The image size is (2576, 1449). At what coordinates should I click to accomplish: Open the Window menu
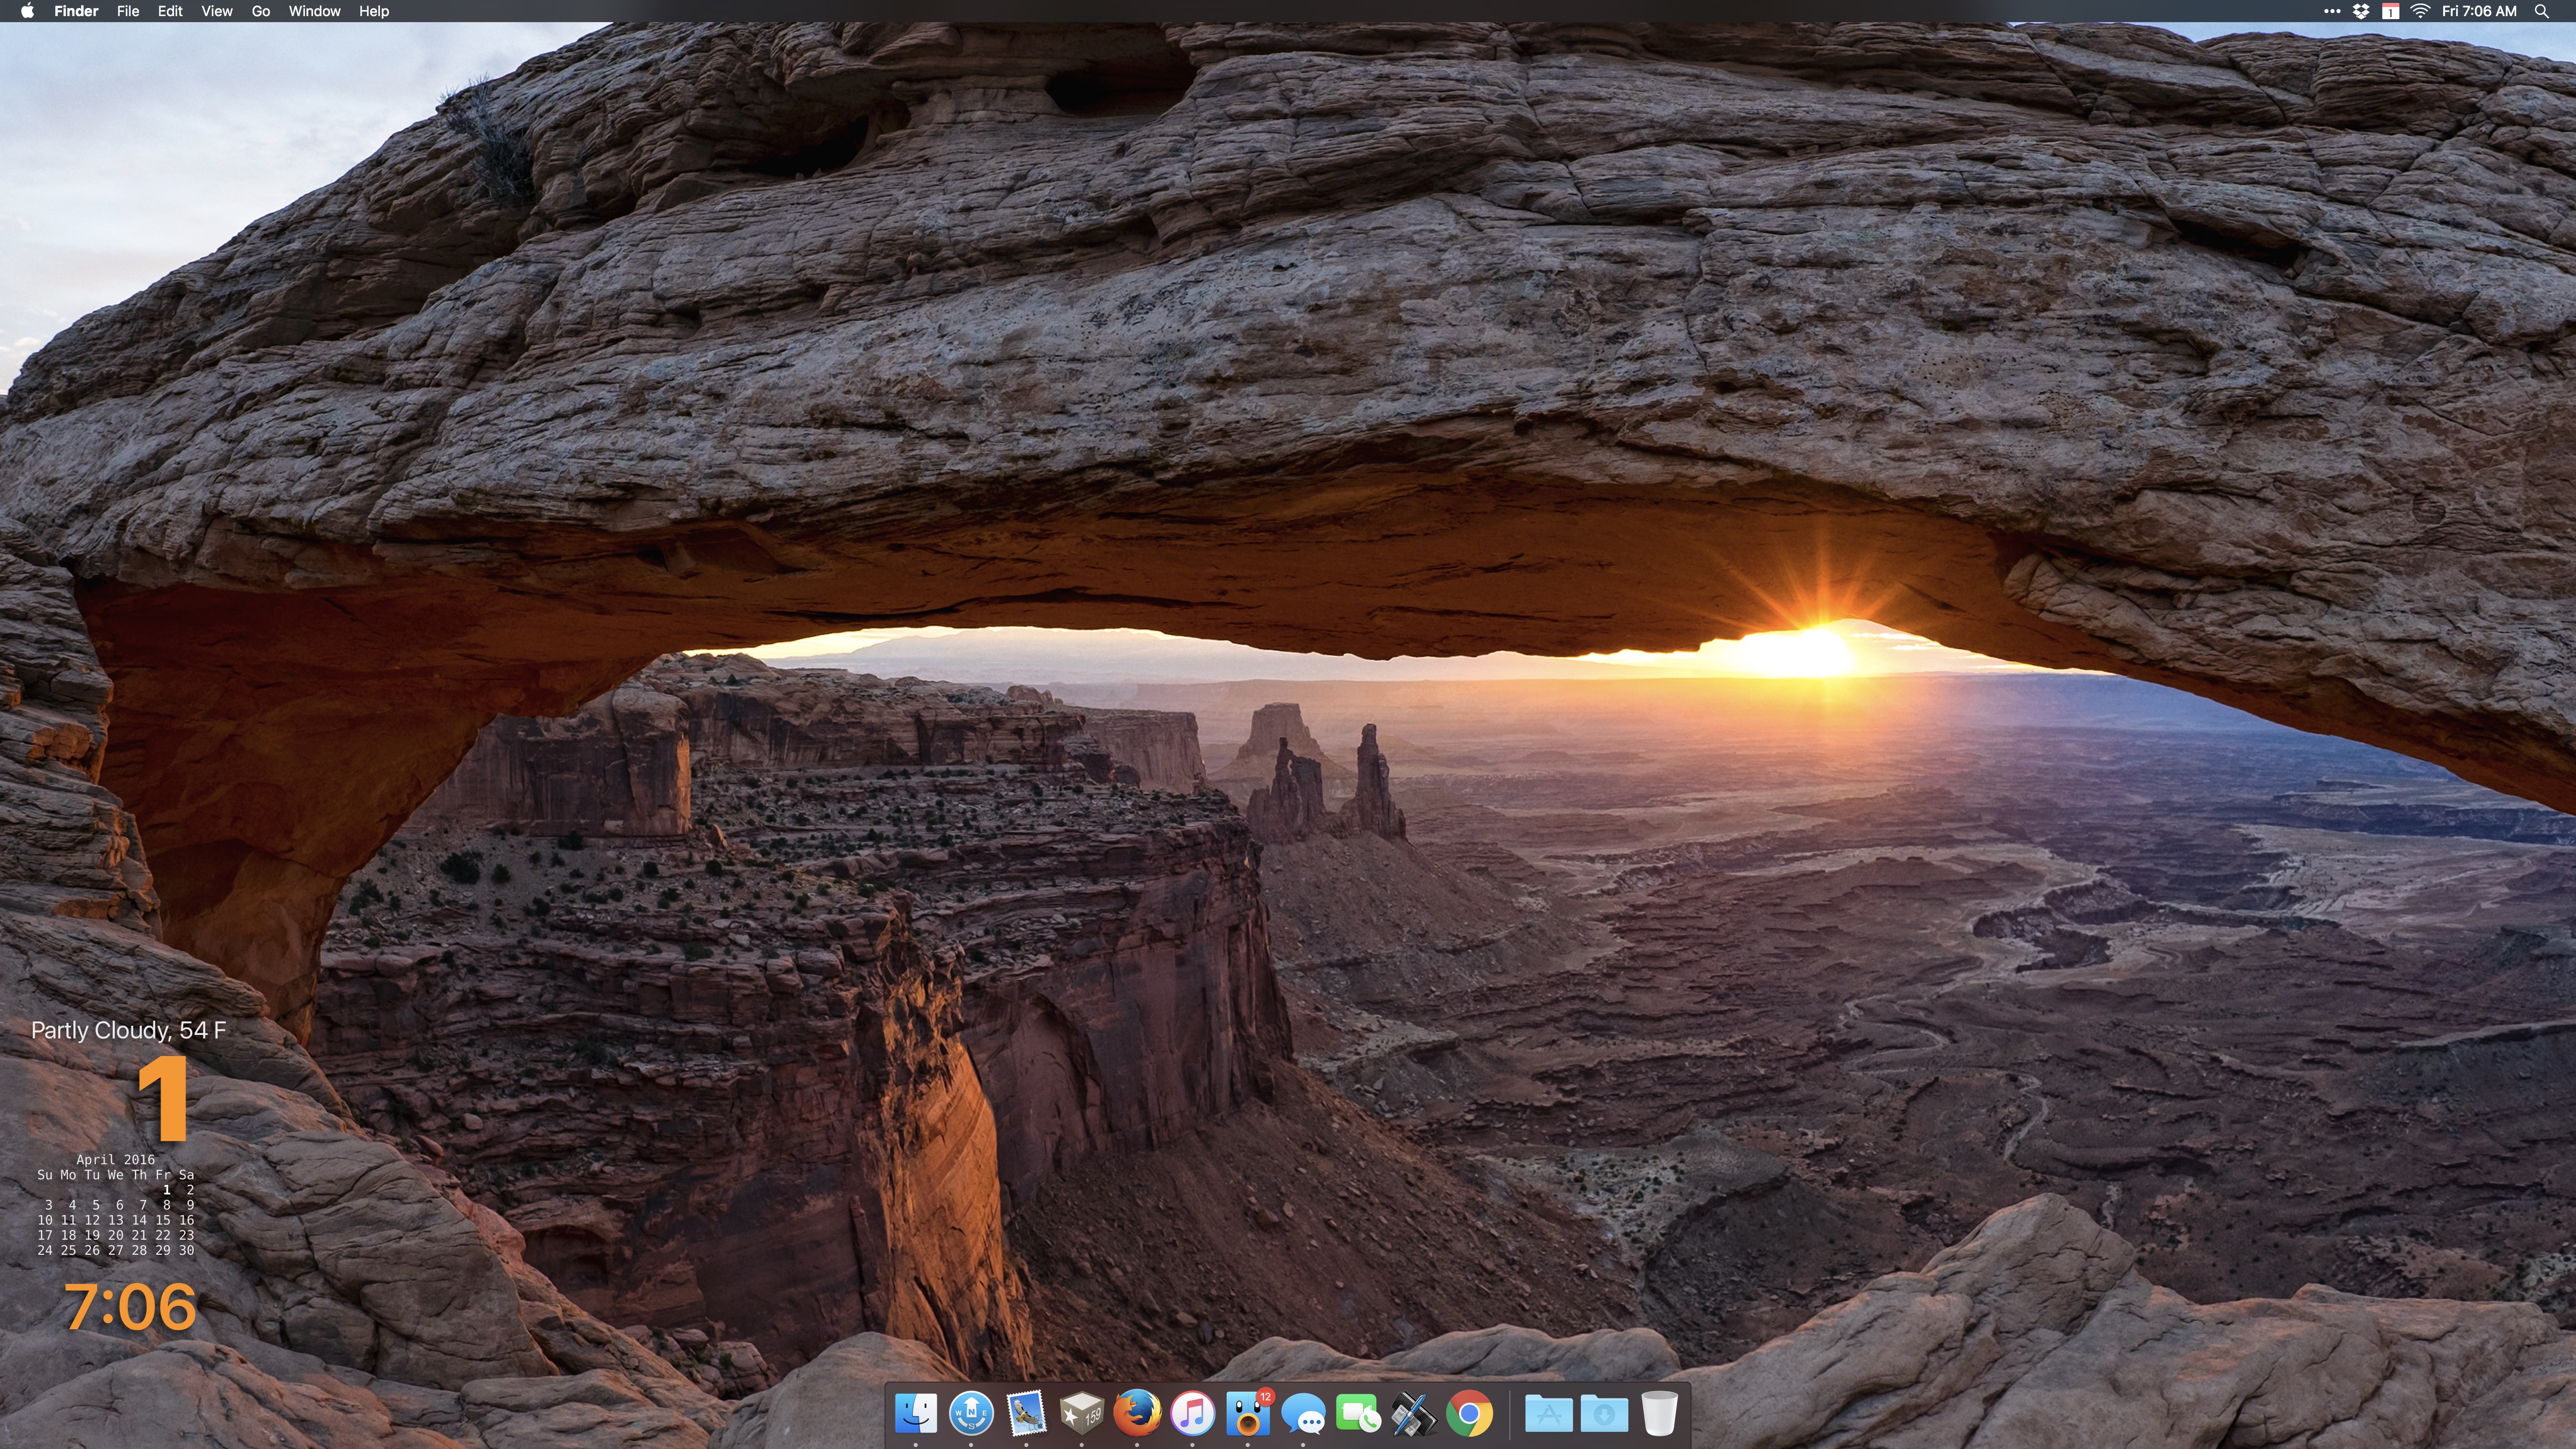314,11
